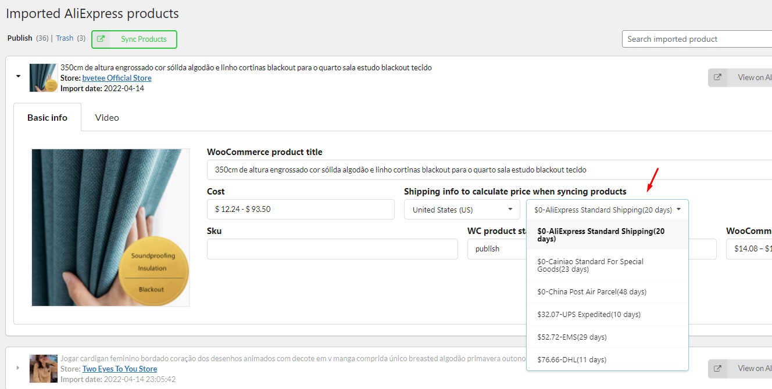Expand the cardigan product row arrow
Screen dimensions: 772x389
pos(18,368)
